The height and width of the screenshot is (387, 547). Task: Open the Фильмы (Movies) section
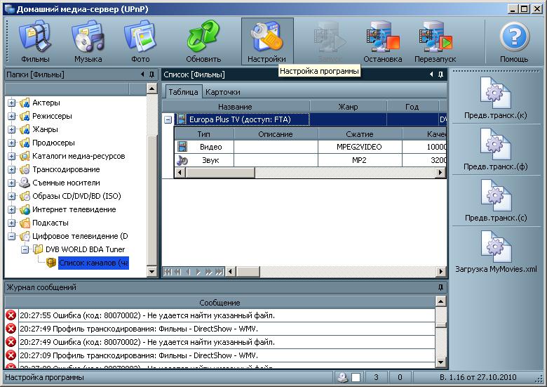click(x=35, y=42)
